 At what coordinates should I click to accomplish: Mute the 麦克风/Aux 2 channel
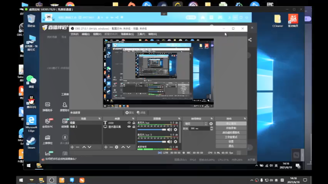pyautogui.click(x=170, y=142)
